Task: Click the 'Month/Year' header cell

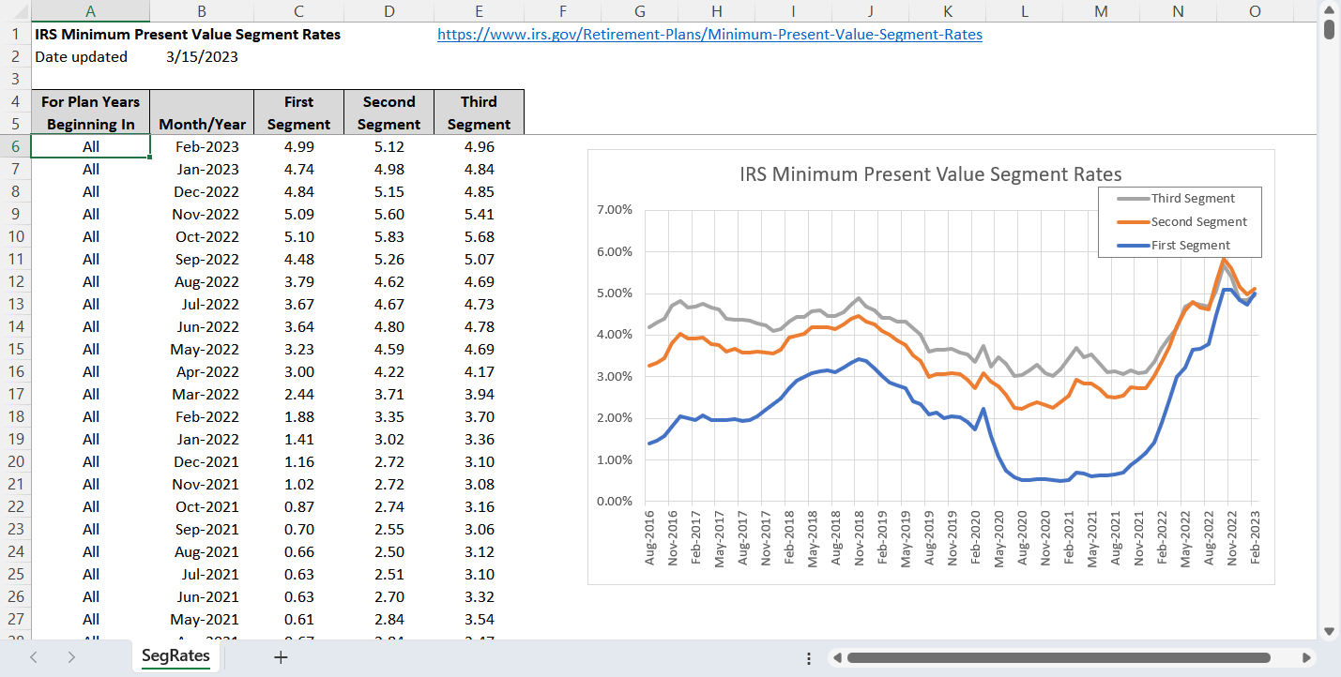Action: point(202,113)
